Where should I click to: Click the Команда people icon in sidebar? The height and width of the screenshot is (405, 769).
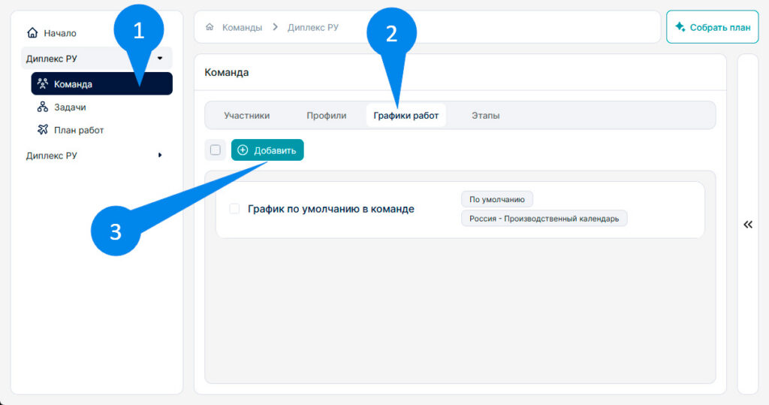43,83
